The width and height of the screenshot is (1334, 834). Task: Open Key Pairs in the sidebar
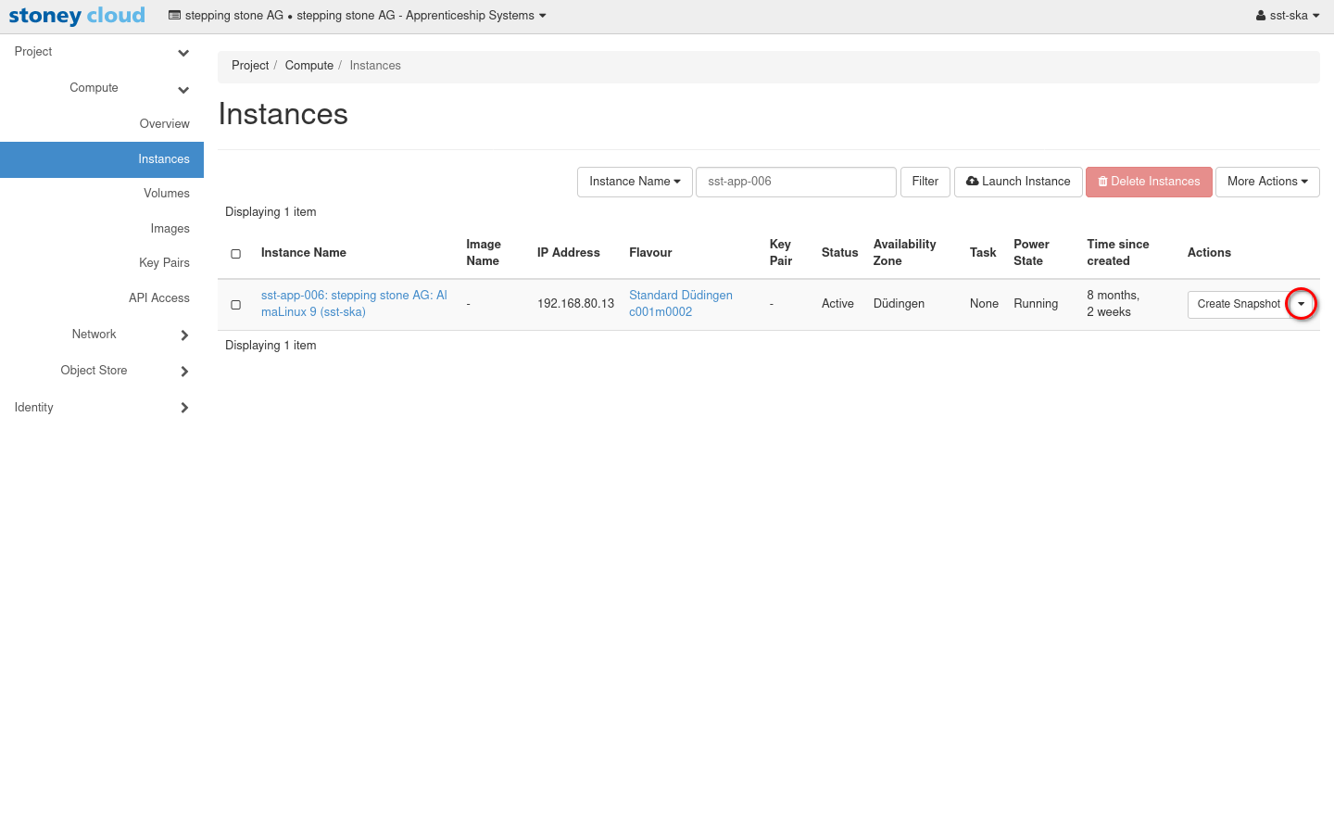tap(164, 263)
